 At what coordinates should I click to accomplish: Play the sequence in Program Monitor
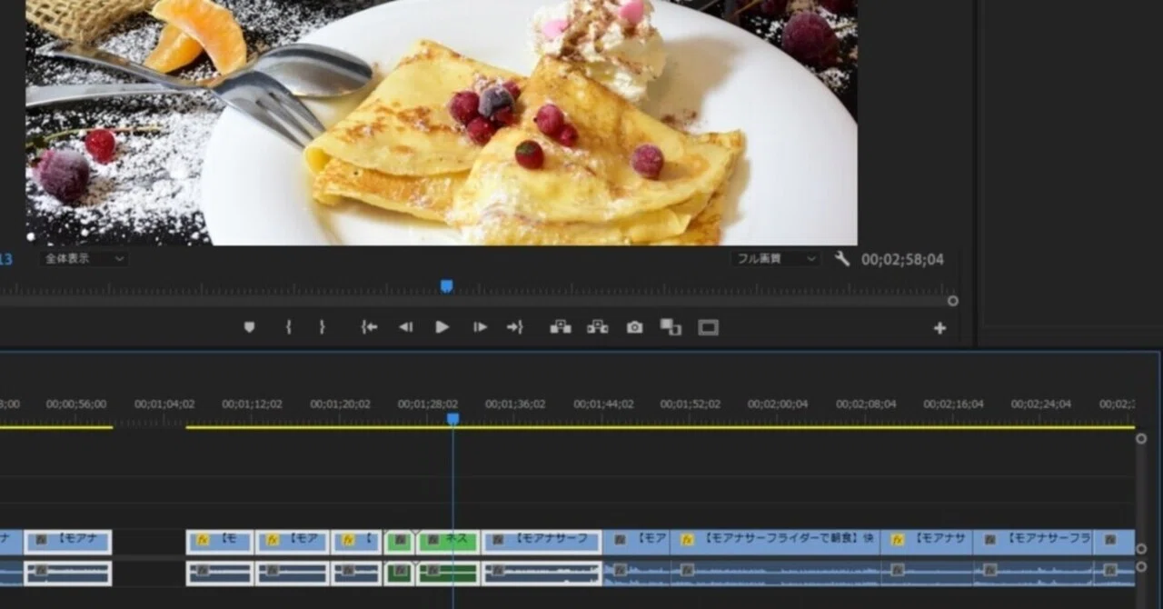pyautogui.click(x=442, y=327)
